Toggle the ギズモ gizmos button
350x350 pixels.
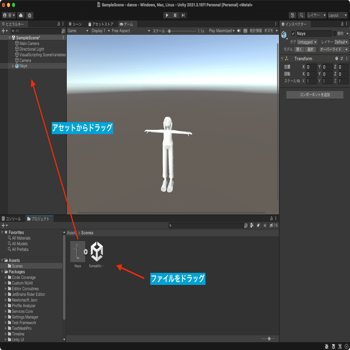tap(269, 31)
